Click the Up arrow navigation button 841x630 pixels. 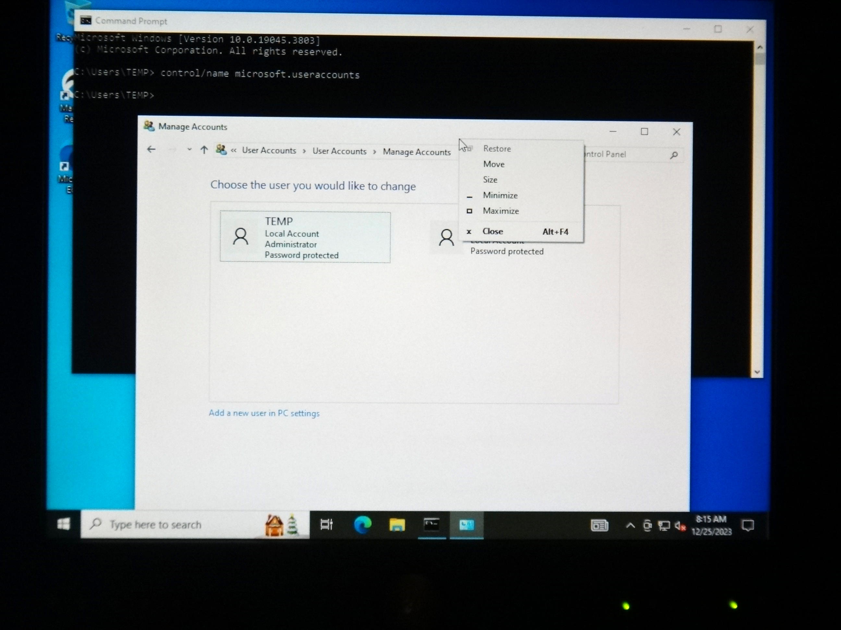204,150
